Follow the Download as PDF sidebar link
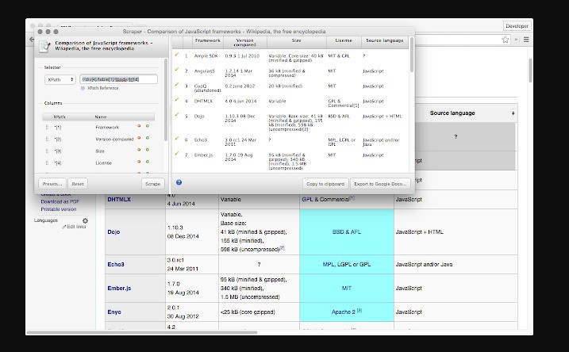This screenshot has width=569, height=352. (60, 201)
